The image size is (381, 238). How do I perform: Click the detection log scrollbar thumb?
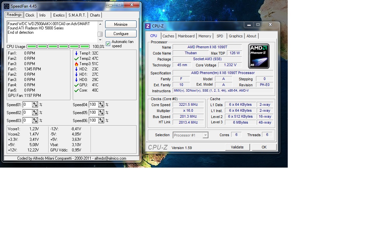tap(100, 34)
